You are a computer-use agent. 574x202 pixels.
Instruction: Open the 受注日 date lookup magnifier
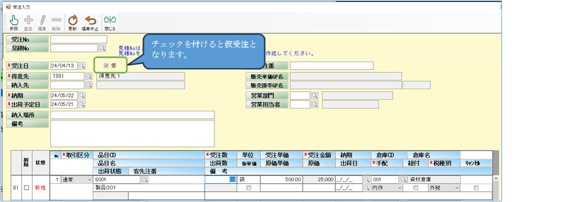[82, 65]
